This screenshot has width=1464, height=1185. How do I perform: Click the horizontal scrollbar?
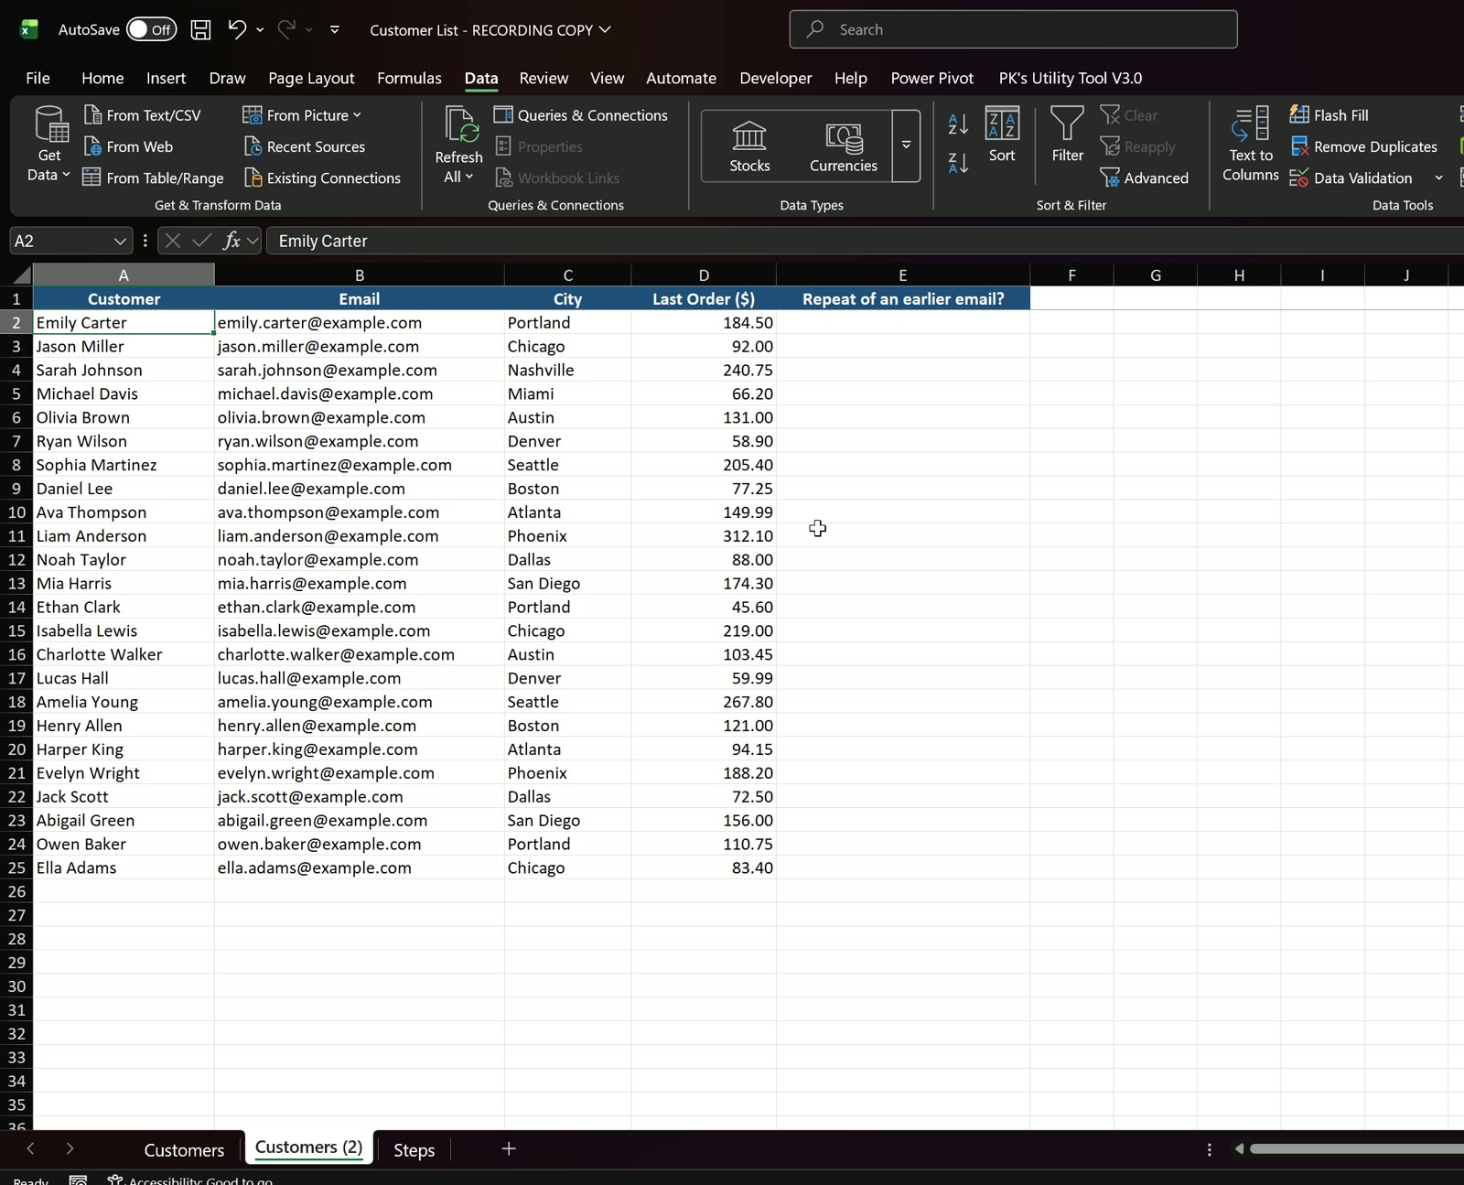[x=1356, y=1148]
